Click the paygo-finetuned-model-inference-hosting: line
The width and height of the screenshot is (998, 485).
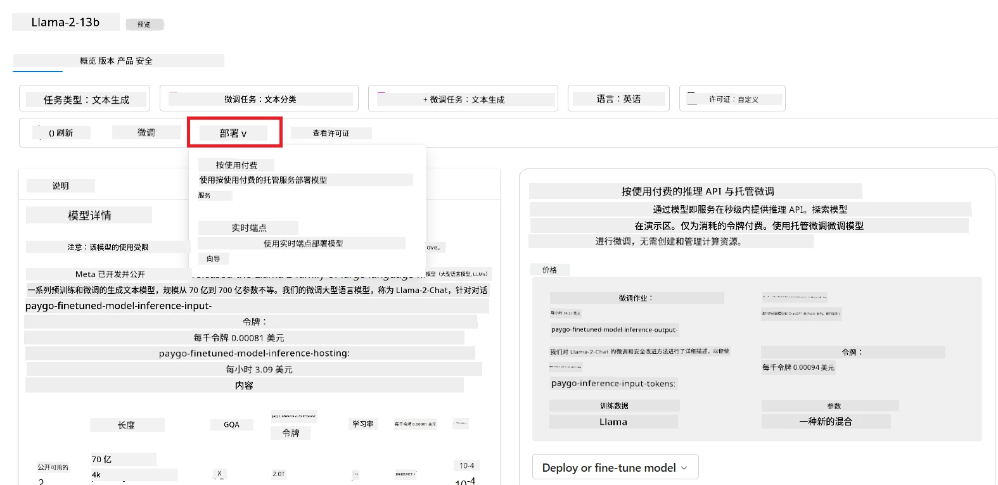click(x=254, y=353)
